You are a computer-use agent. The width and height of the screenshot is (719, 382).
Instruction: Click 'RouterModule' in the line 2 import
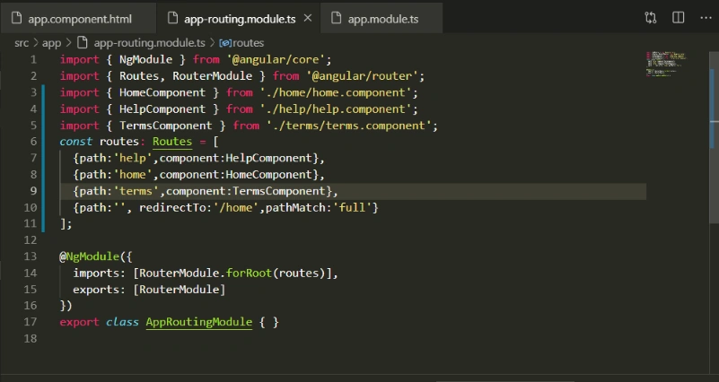point(213,76)
